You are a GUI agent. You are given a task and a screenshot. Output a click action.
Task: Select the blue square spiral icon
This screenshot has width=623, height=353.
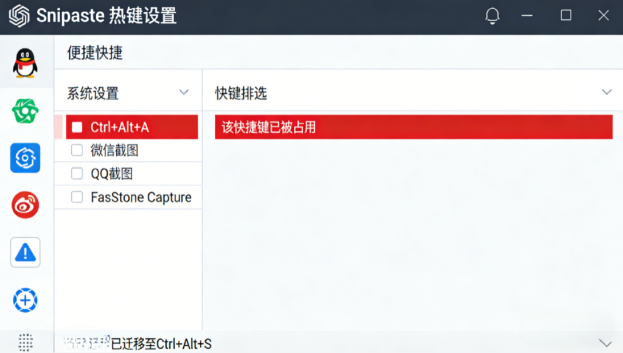click(x=26, y=158)
